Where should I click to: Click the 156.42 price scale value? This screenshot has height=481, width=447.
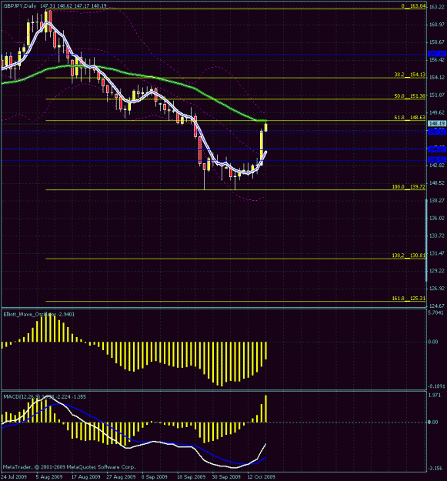pyautogui.click(x=437, y=60)
